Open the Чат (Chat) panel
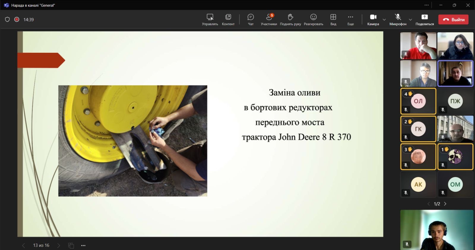475x250 pixels. point(251,19)
